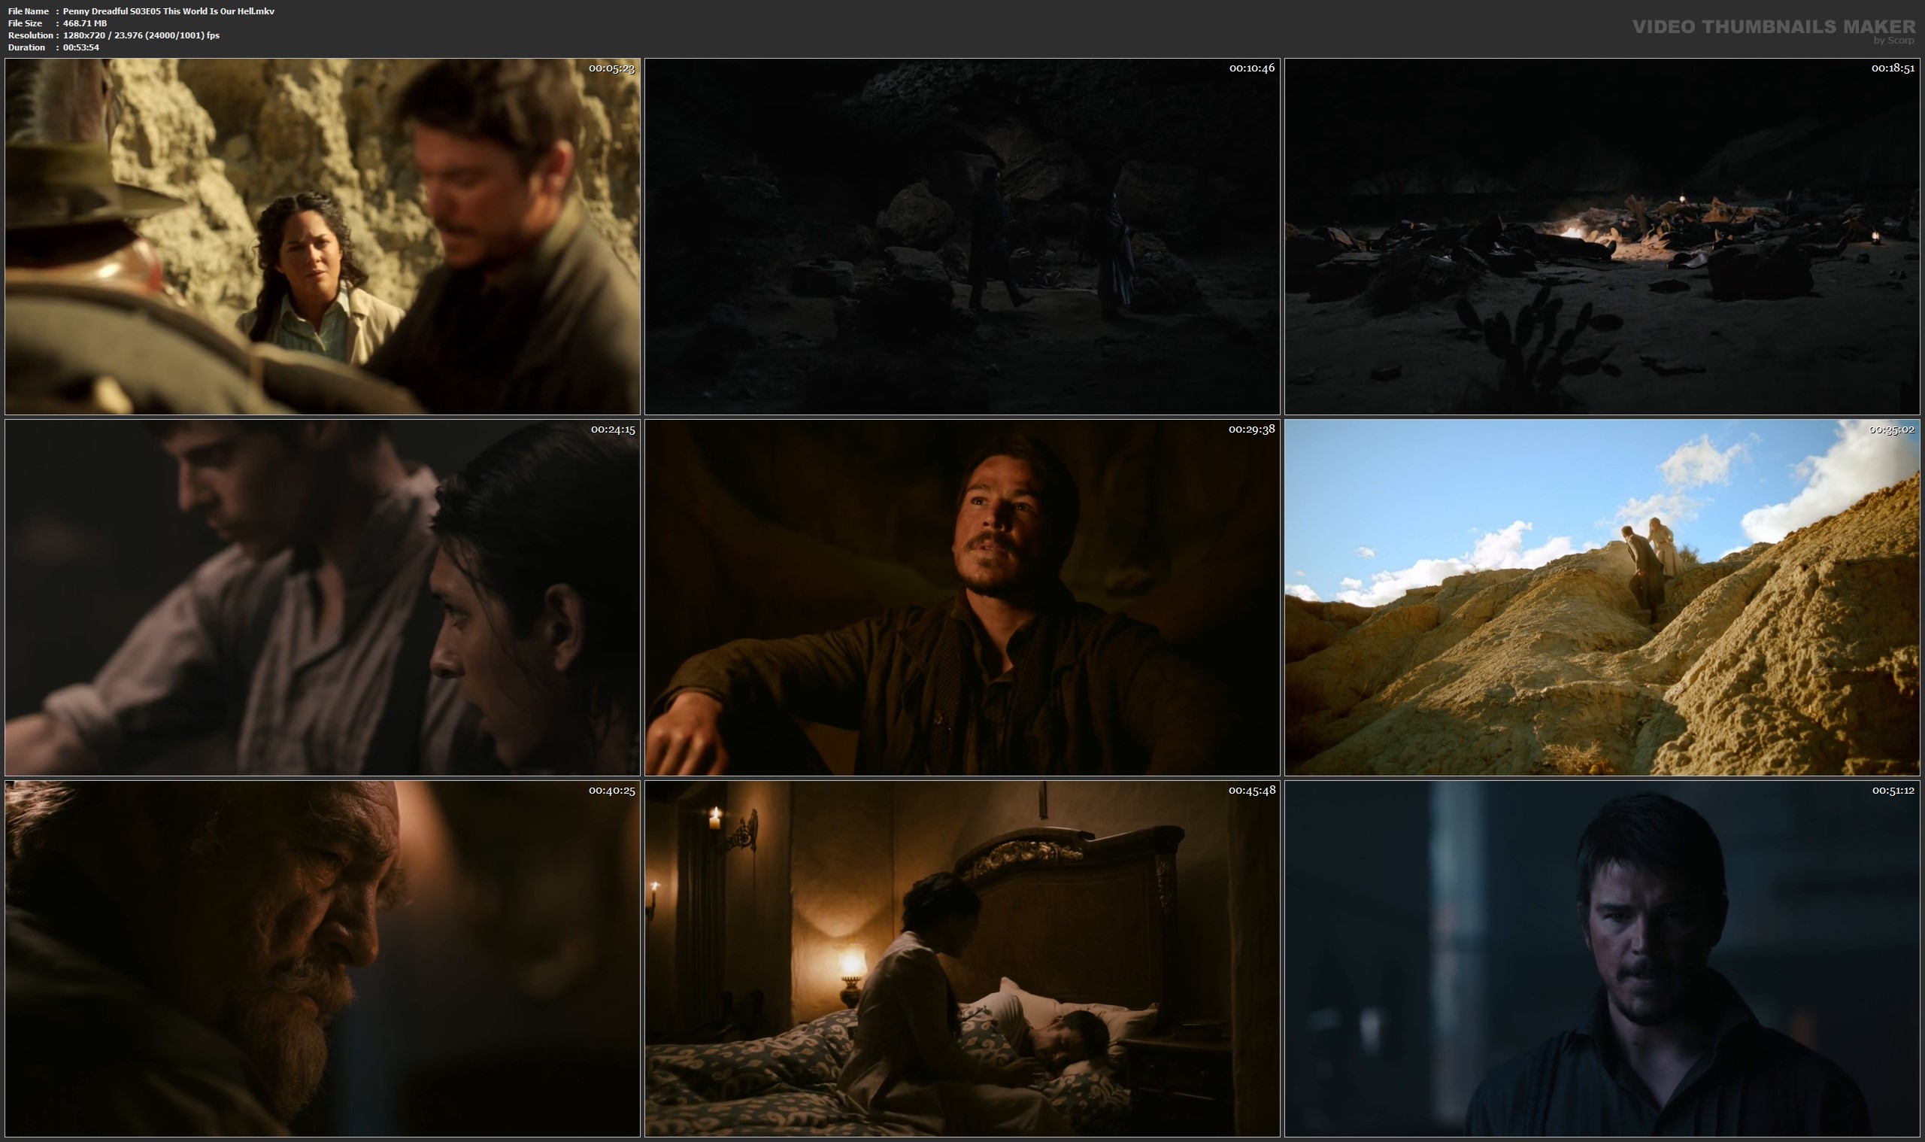Select the thumbnail timestamped 00:29:38

pyautogui.click(x=962, y=597)
